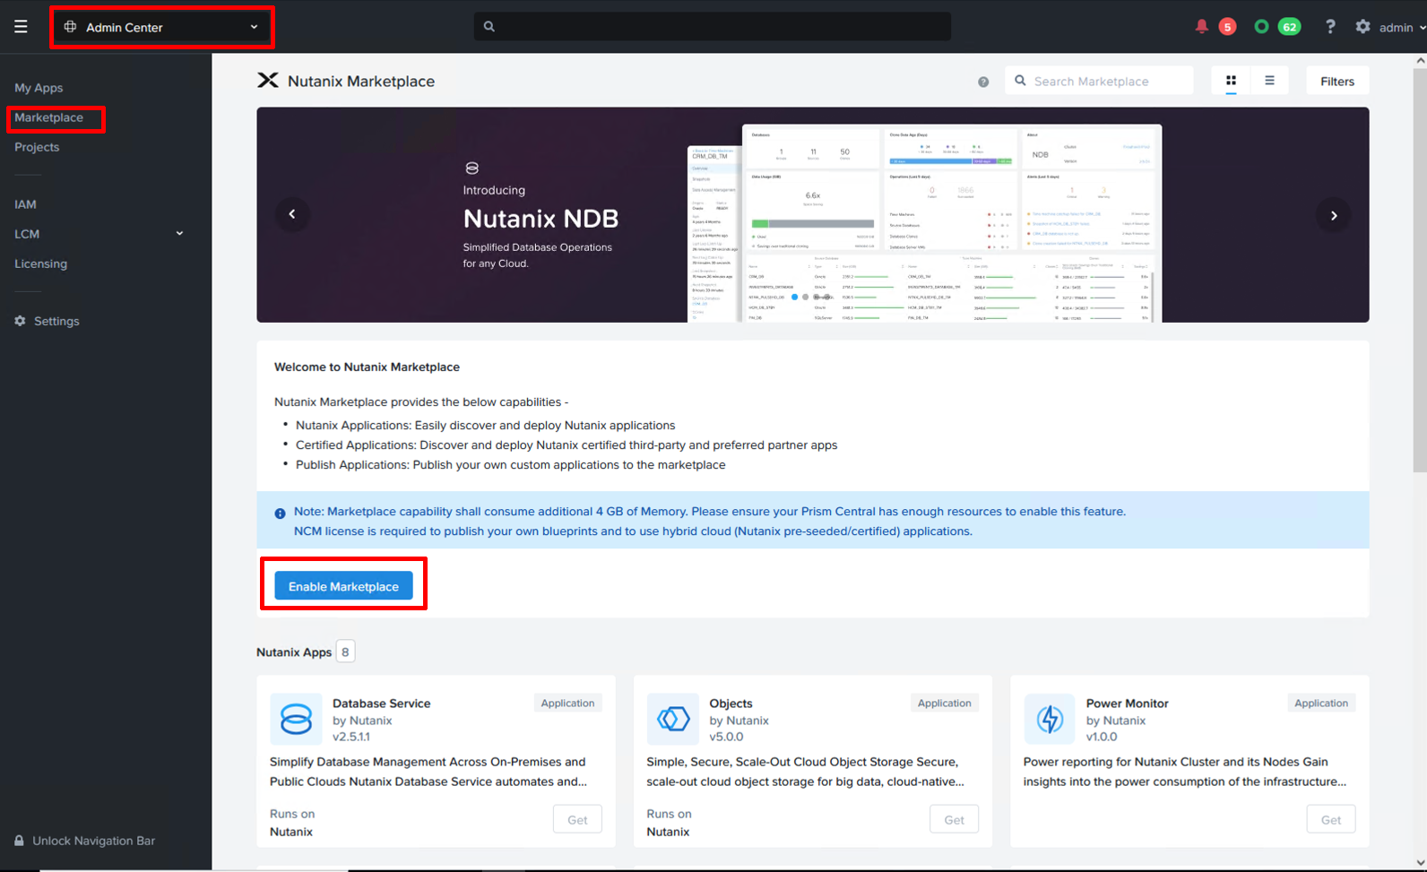Screen dimensions: 1427x872
Task: Click the green task count badge 62
Action: (1290, 27)
